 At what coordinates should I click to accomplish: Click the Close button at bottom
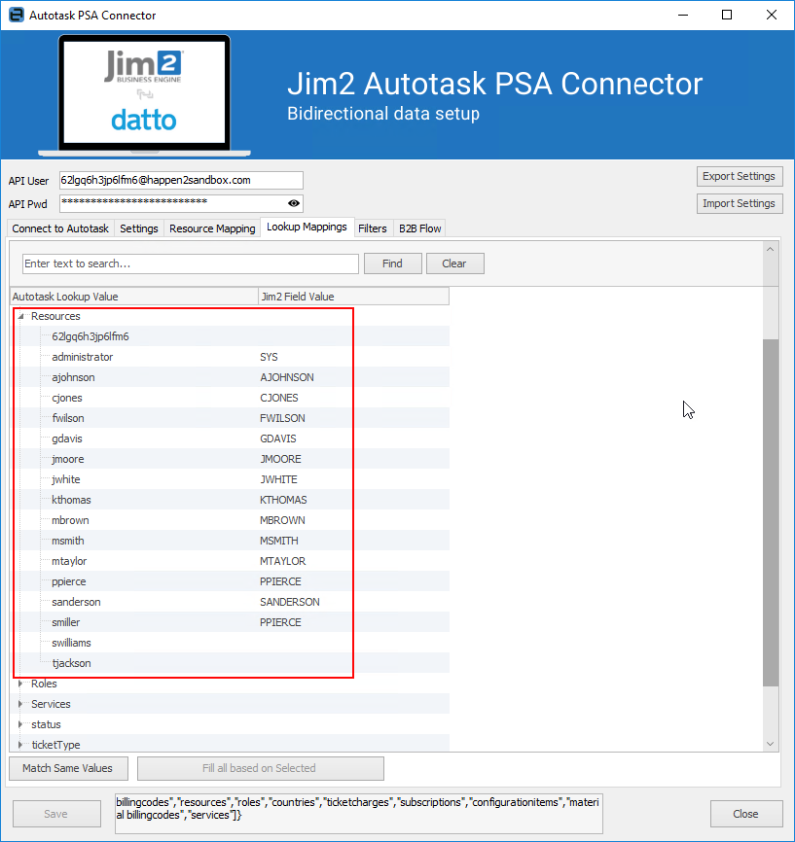coord(745,814)
